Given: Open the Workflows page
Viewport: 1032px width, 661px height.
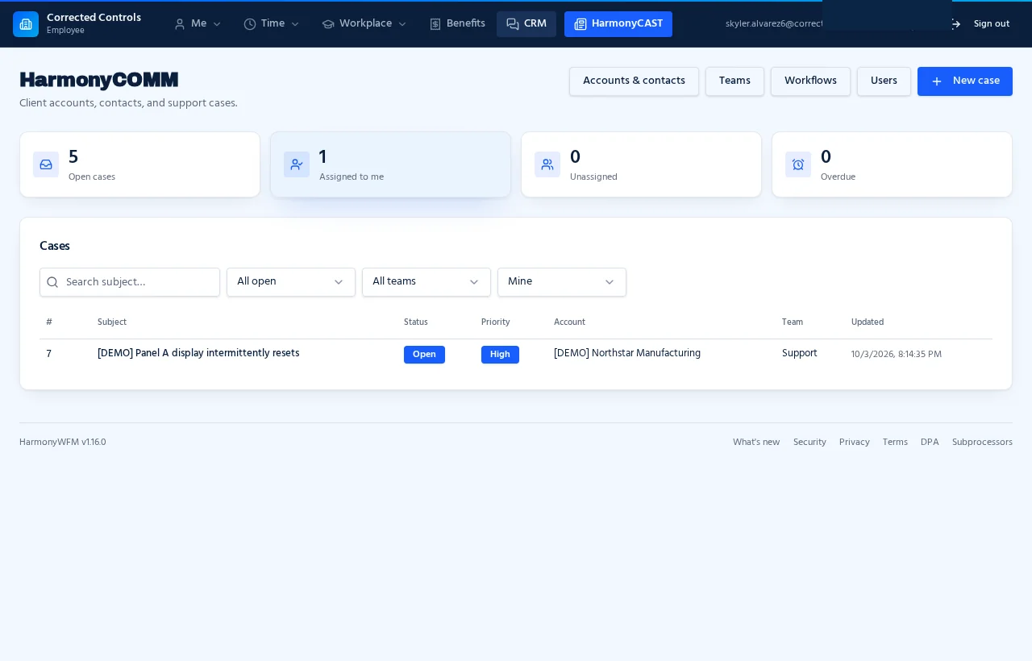Looking at the screenshot, I should tap(810, 81).
